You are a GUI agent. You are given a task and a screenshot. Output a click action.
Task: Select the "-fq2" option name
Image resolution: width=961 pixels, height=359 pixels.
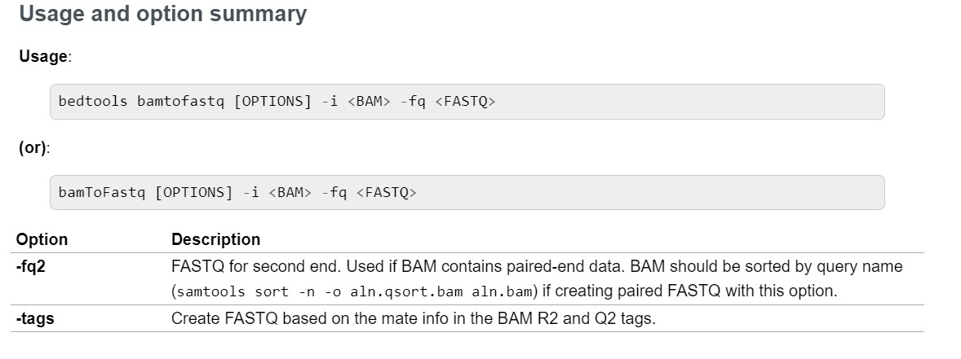pos(31,266)
